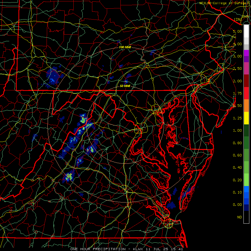
Task: Select the dark red legend swatch
Action: [246, 81]
